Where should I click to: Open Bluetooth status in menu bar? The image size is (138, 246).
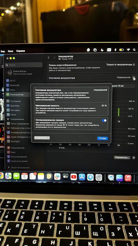click(116, 50)
